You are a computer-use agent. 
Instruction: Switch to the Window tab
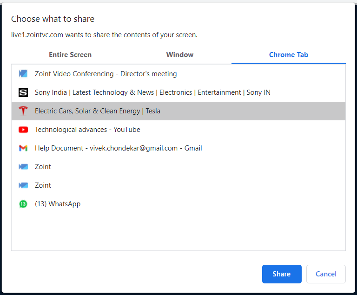pos(180,55)
